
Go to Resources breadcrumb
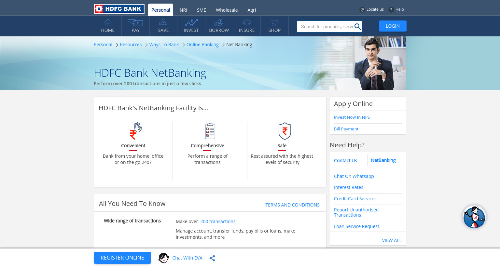tap(131, 45)
